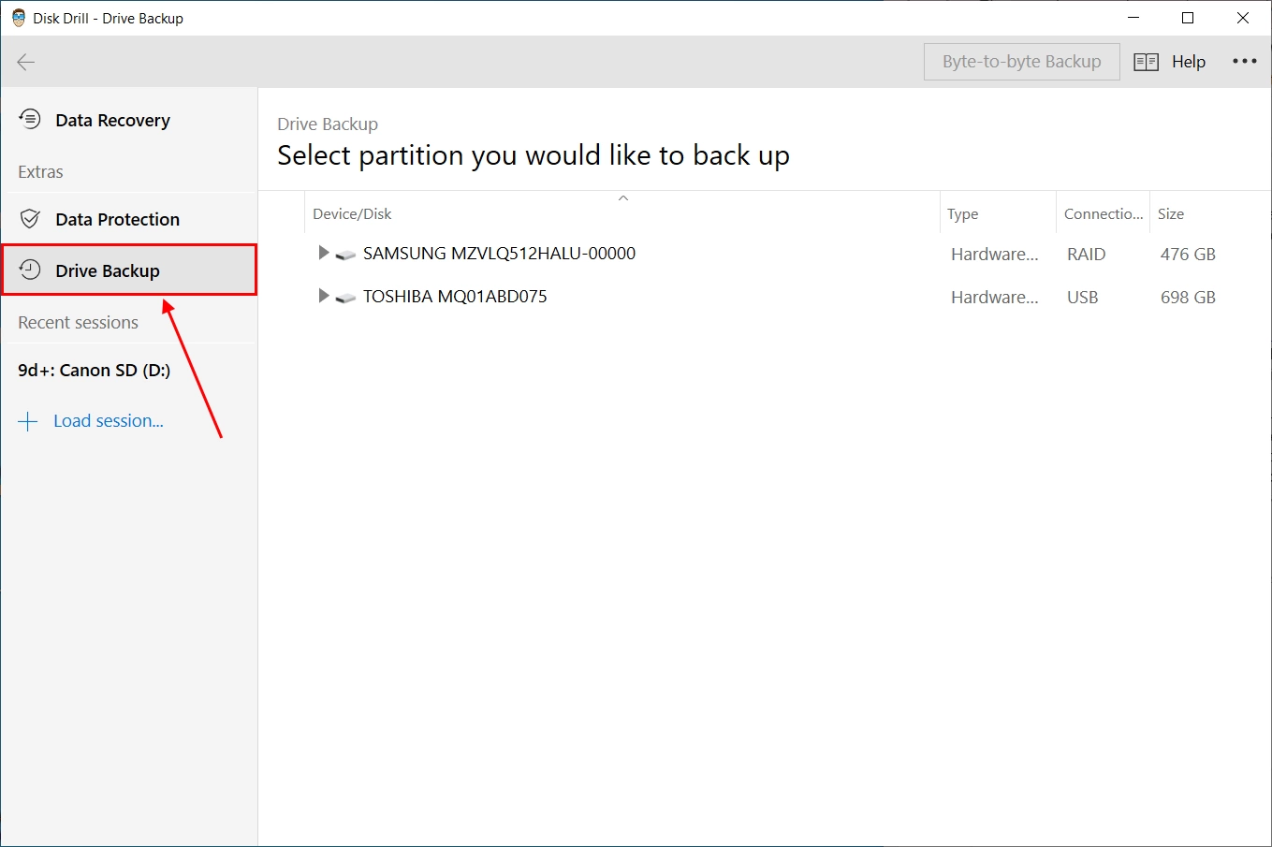Select the SAMSUNG MZVLQ512HALU-00000 row name
This screenshot has width=1272, height=847.
[x=499, y=254]
